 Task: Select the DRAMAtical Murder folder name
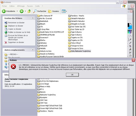click(47, 35)
